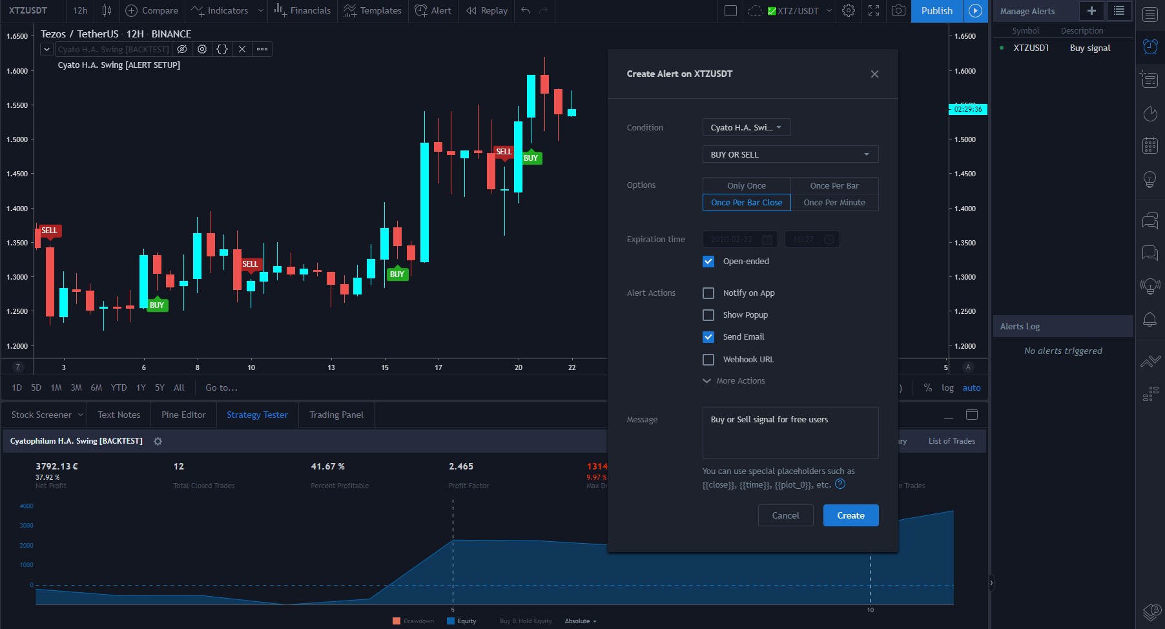Image resolution: width=1165 pixels, height=629 pixels.
Task: Open indicator settings gear in legend
Action: tap(202, 49)
